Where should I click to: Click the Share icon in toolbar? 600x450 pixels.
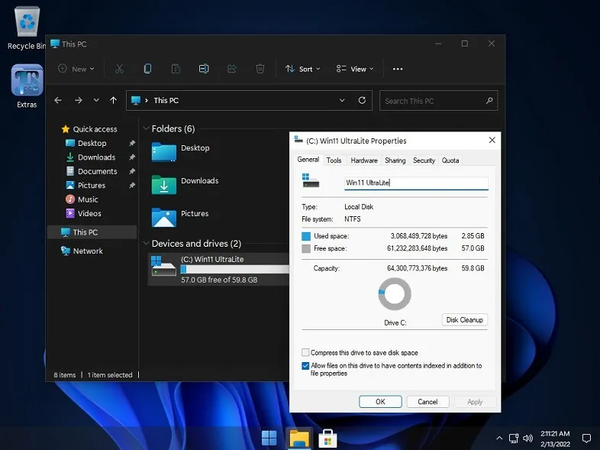point(232,69)
